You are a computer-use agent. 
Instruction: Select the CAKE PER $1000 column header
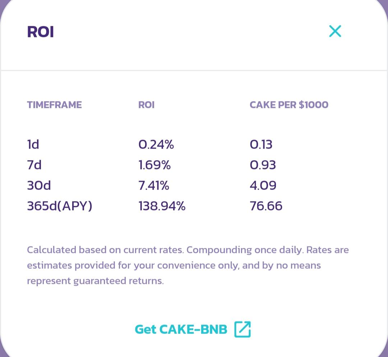pyautogui.click(x=289, y=105)
